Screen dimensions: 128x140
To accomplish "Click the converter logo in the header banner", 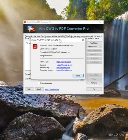I will pos(31,29).
